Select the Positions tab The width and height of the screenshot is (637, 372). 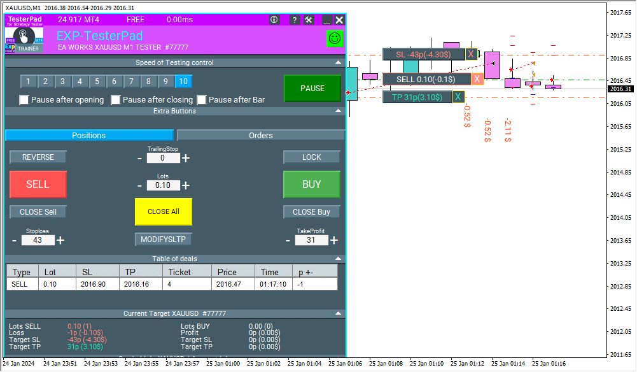point(89,135)
